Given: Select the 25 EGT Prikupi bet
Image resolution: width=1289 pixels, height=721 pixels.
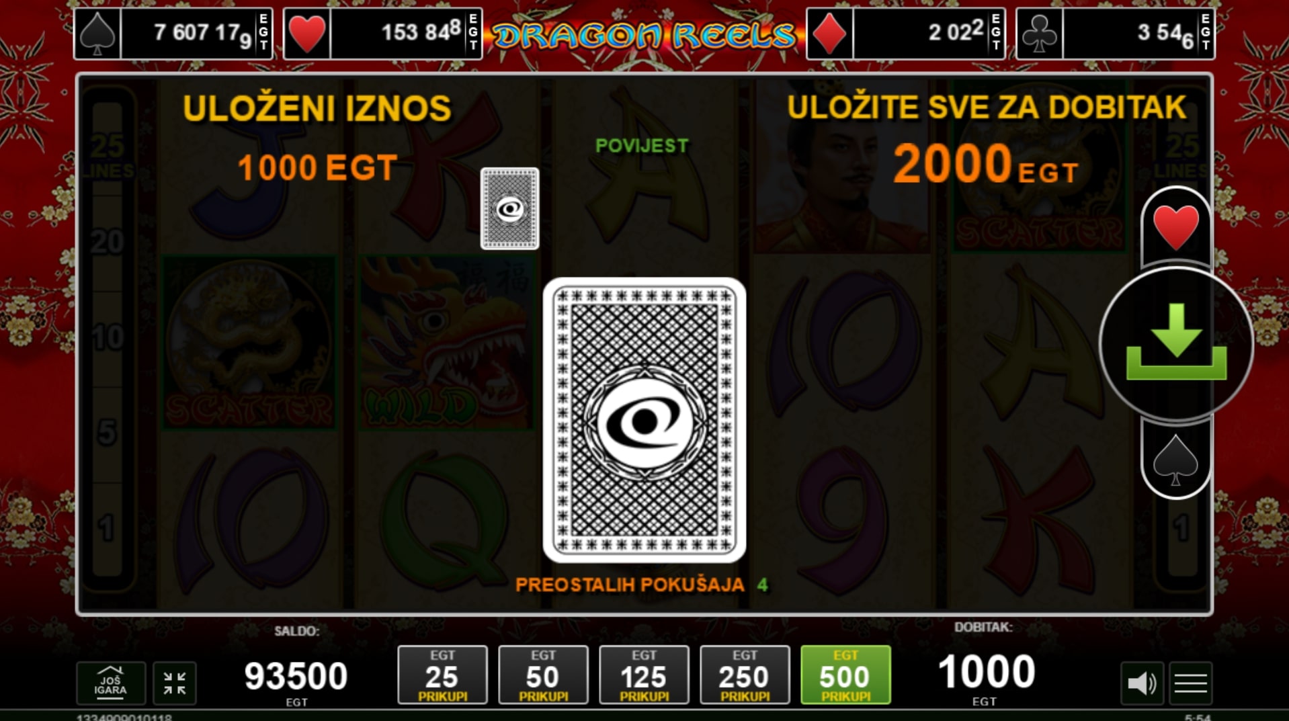Looking at the screenshot, I should click(442, 675).
